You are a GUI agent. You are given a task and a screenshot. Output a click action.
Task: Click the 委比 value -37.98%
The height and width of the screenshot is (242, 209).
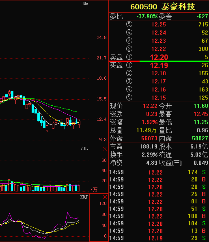(147, 16)
